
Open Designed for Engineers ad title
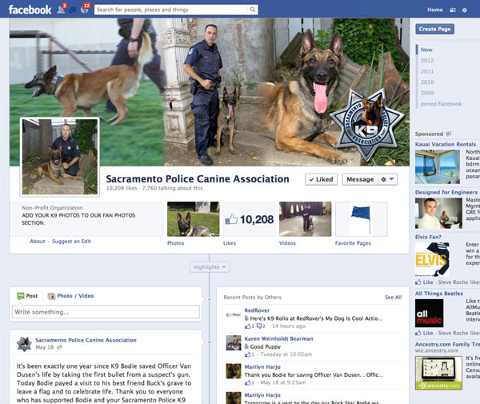point(446,192)
